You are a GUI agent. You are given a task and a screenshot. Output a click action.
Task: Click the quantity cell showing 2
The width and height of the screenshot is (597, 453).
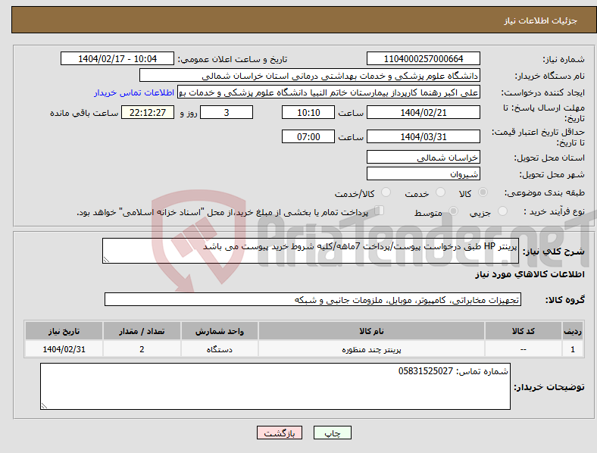pos(142,348)
